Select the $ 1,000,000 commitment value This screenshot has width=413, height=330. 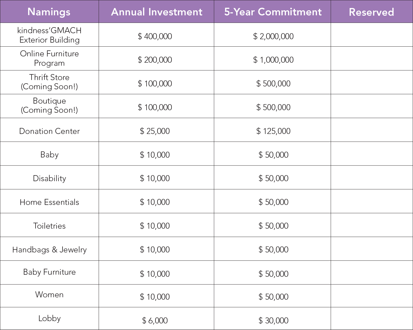pos(273,60)
